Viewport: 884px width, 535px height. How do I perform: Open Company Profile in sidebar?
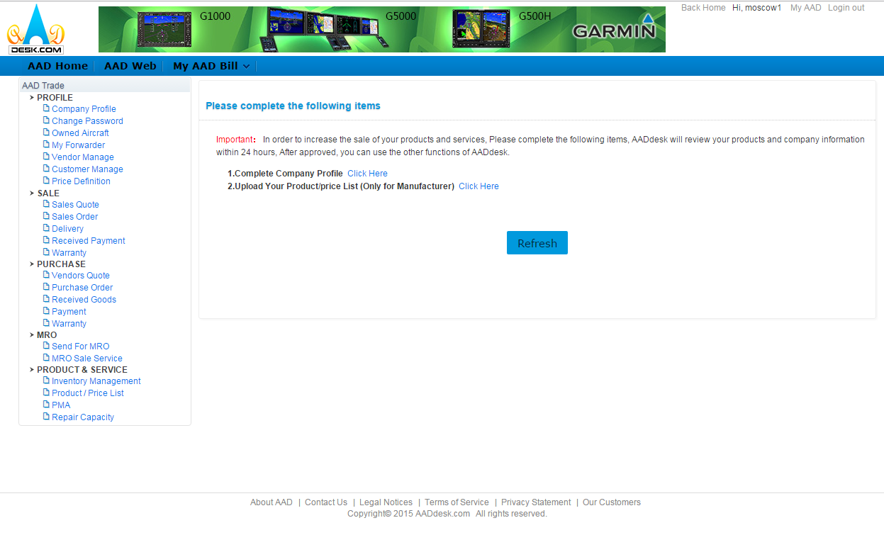[x=84, y=109]
